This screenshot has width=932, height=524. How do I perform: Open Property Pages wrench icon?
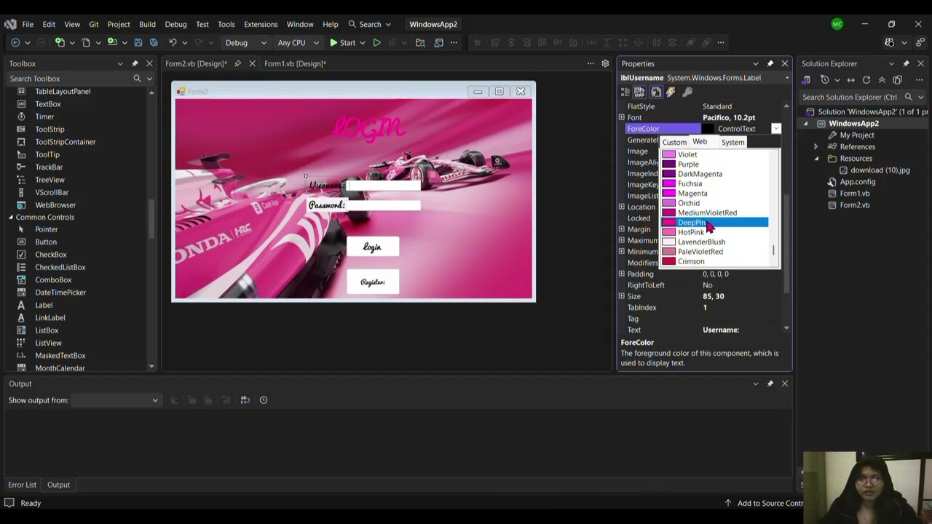[687, 92]
